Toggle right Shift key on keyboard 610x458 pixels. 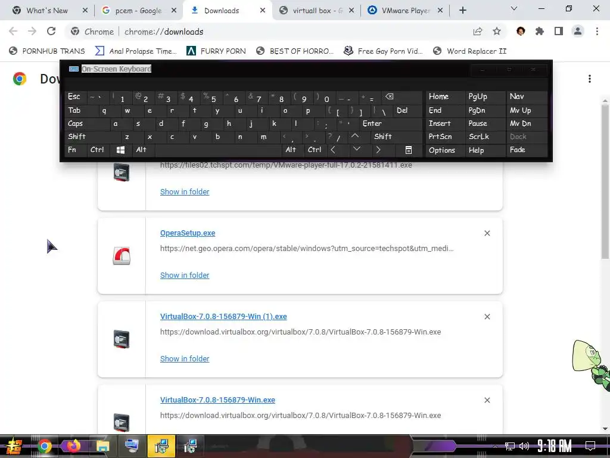click(396, 137)
